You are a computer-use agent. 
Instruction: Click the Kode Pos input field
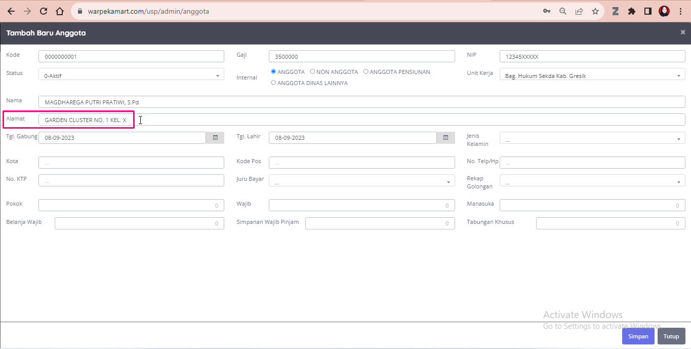362,163
